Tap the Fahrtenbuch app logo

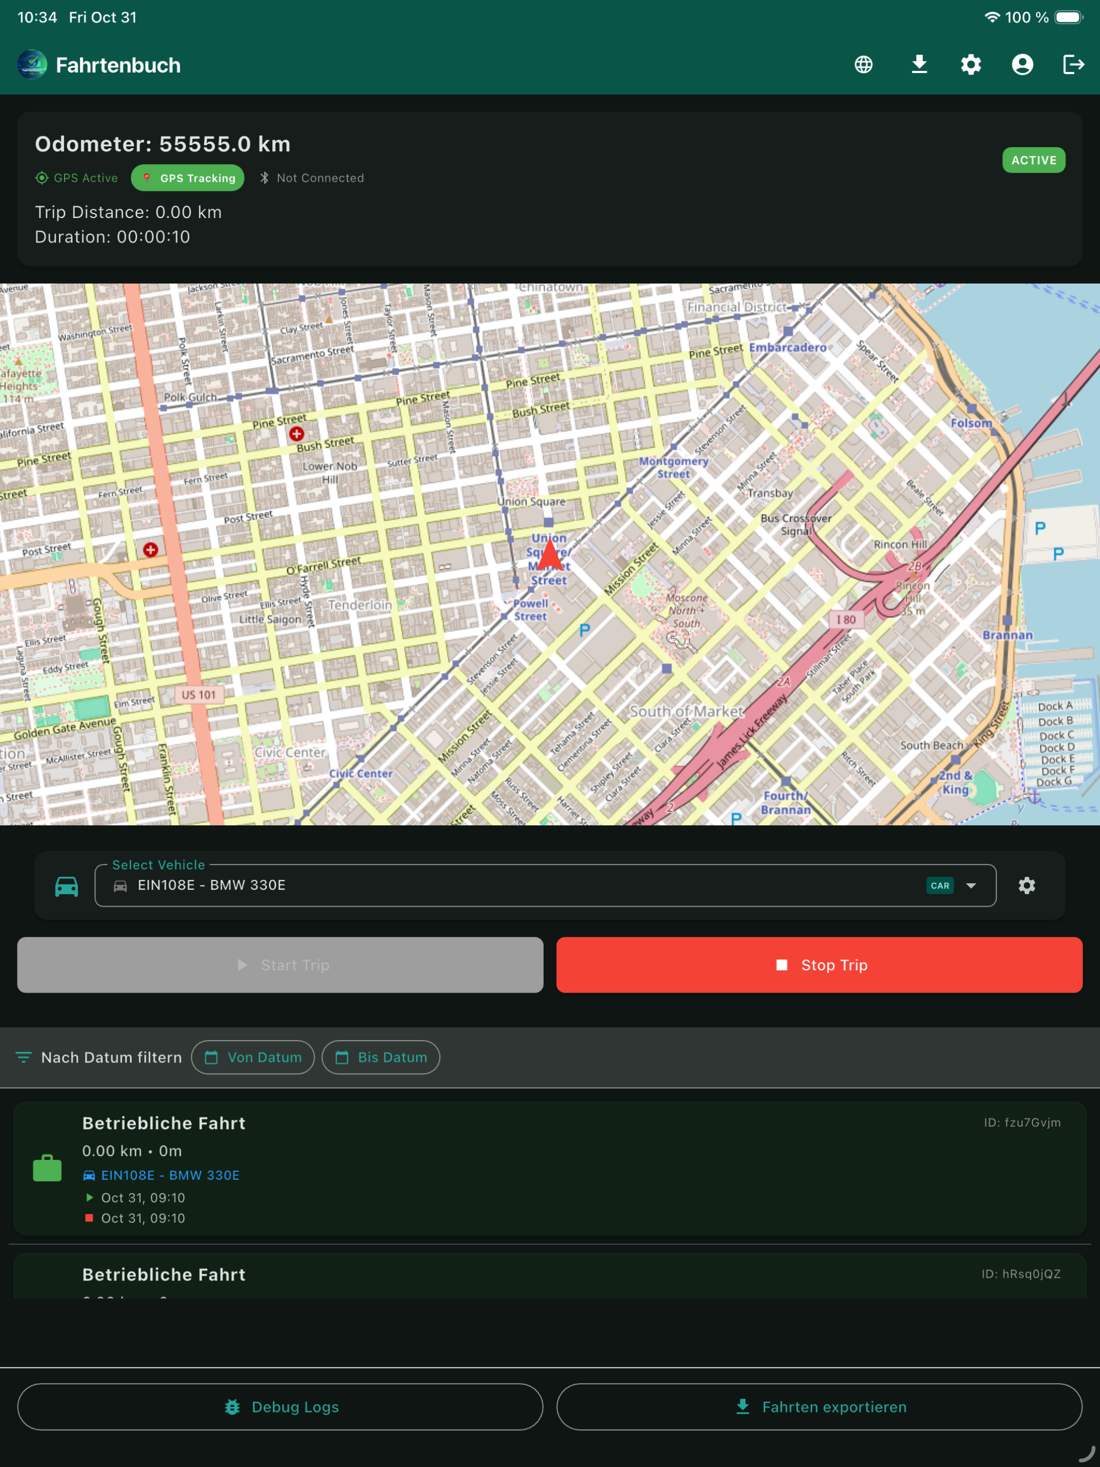pyautogui.click(x=32, y=65)
